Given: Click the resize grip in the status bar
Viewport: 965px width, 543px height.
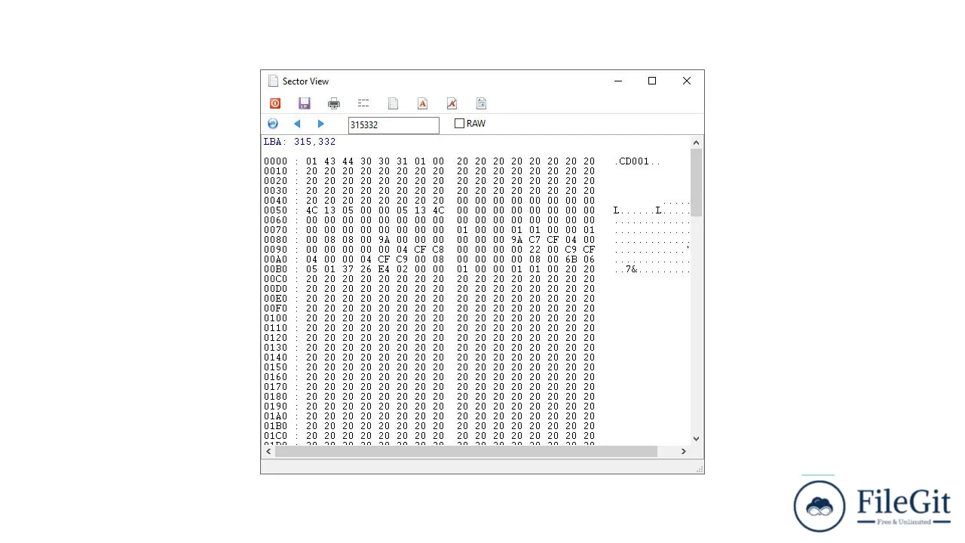Looking at the screenshot, I should coord(699,468).
